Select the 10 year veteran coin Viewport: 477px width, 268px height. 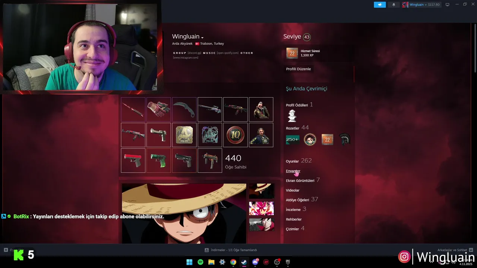pos(236,135)
